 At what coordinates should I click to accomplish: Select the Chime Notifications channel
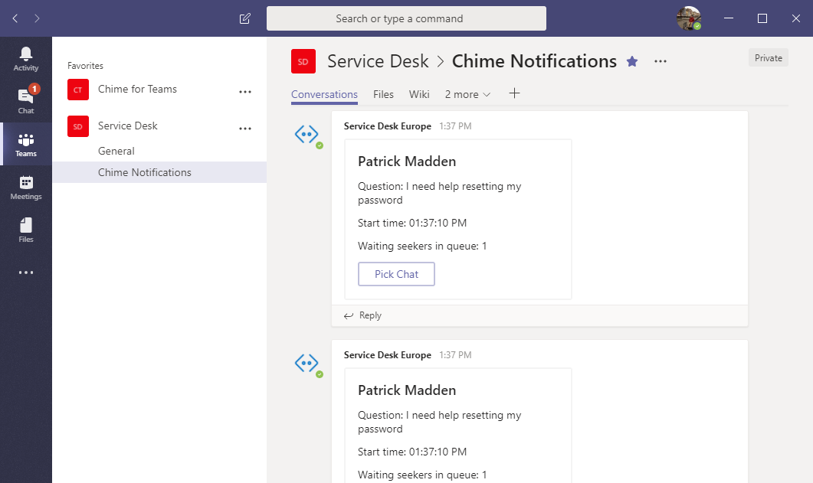click(x=159, y=172)
